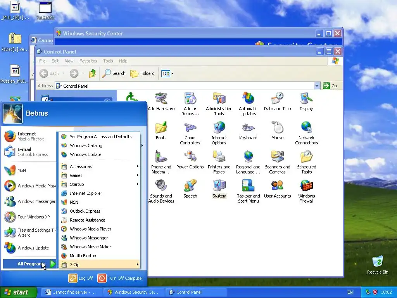
Task: Open Speech settings icon
Action: (x=190, y=189)
